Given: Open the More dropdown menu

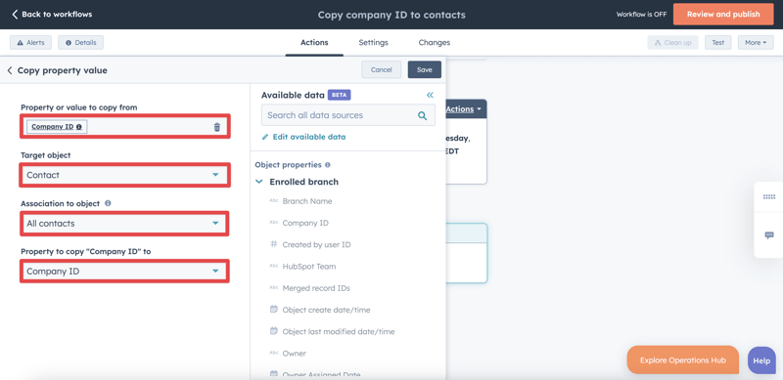Looking at the screenshot, I should click(755, 43).
